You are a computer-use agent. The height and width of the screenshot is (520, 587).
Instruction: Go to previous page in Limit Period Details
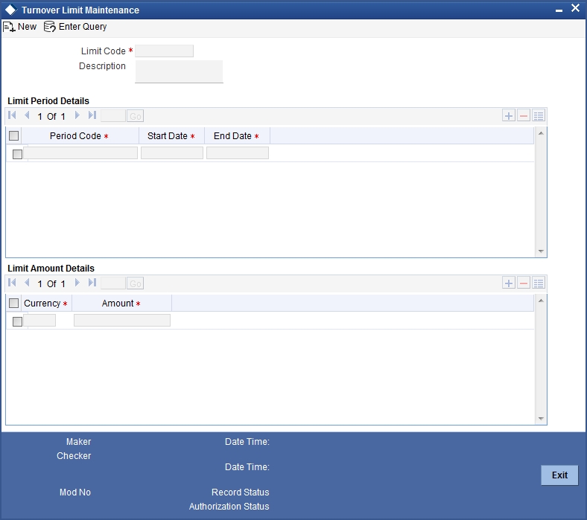pyautogui.click(x=27, y=115)
